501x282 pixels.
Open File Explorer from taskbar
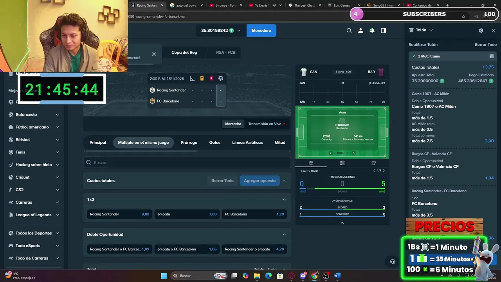(x=257, y=276)
